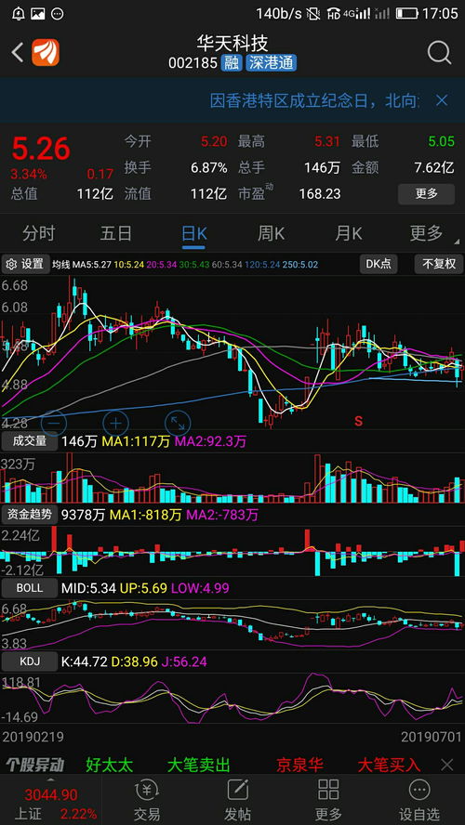Select the red S marker on chart
The image size is (465, 825).
pyautogui.click(x=359, y=421)
